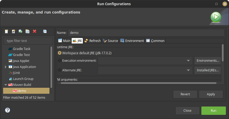Click the Refresh tab's arrows icon
Screen dimensions: 229x119
86,41
